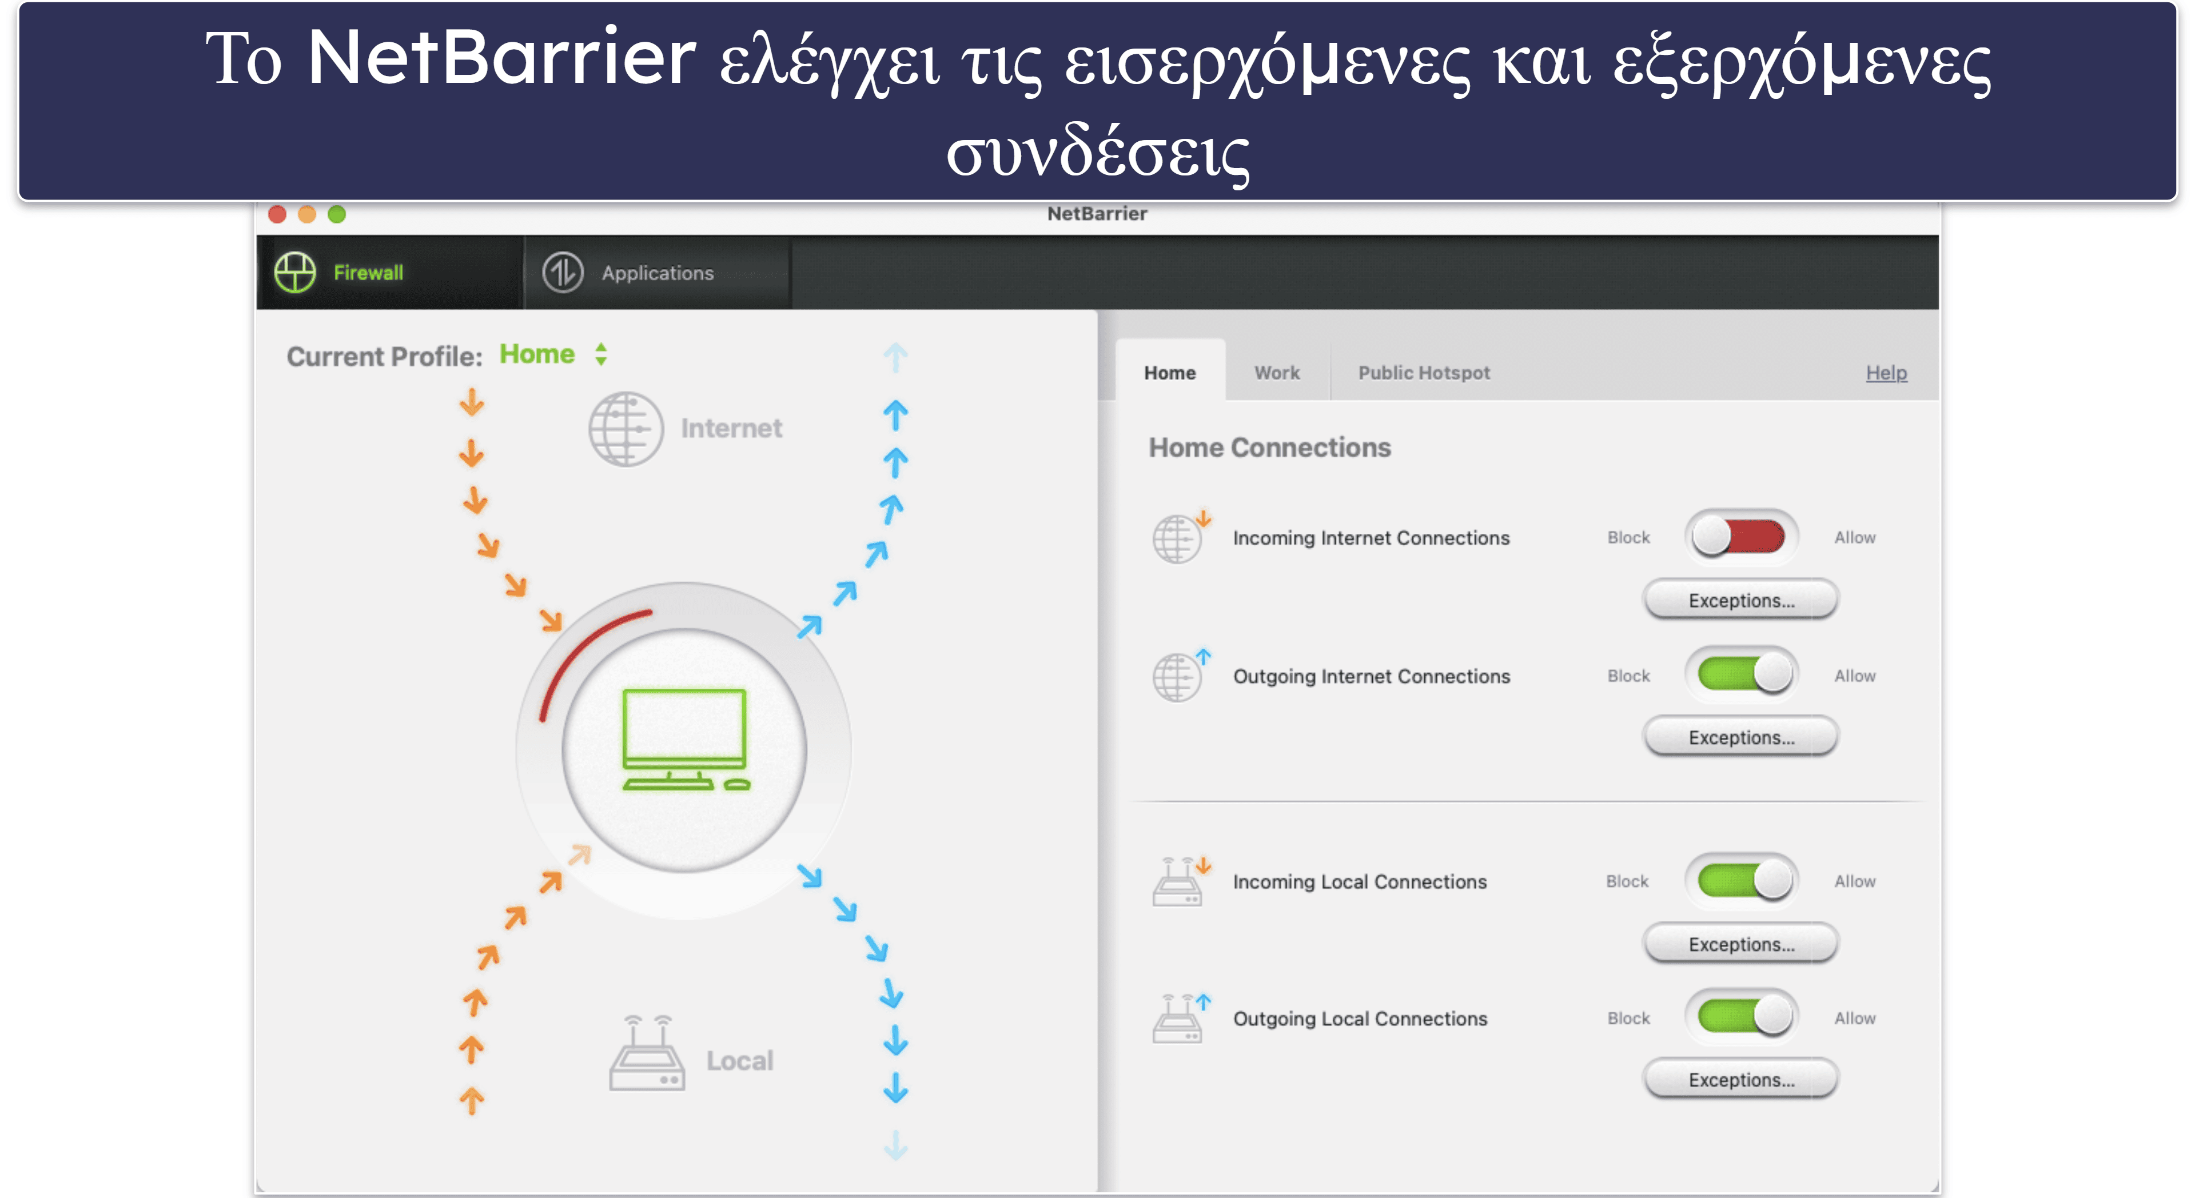Click the Incoming Local Connections router icon
2195x1198 pixels.
[1181, 881]
